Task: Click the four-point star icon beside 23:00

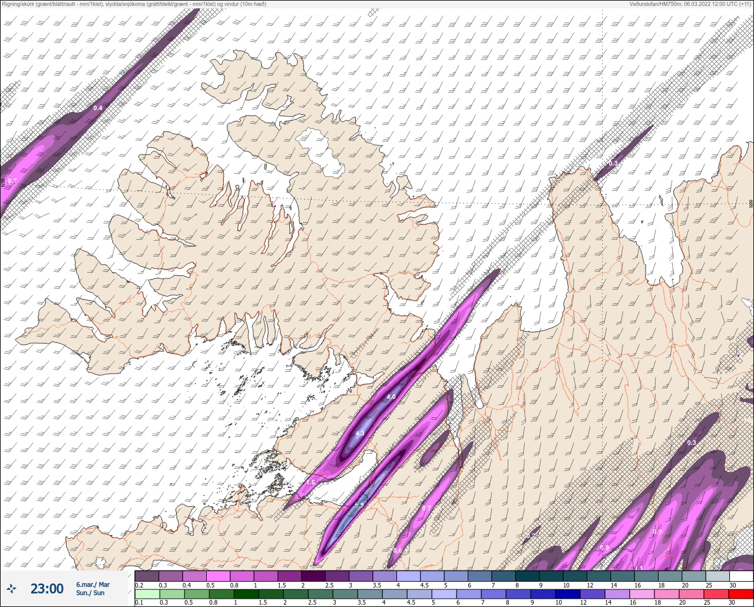Action: pyautogui.click(x=12, y=588)
